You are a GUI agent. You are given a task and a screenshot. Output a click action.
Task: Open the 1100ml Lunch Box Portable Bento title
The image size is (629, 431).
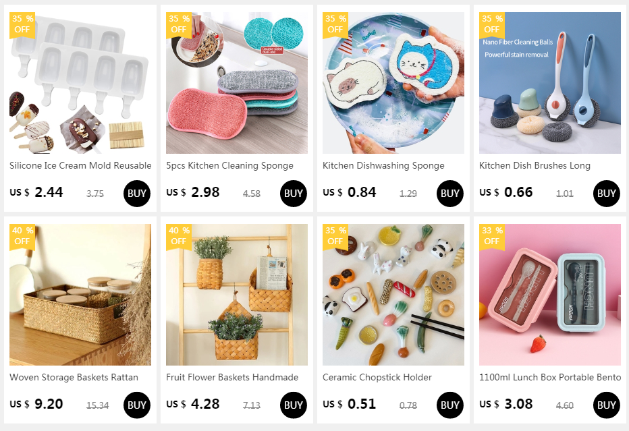[x=550, y=377]
